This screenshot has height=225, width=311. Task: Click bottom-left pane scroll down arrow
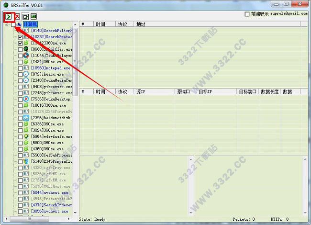(191, 213)
